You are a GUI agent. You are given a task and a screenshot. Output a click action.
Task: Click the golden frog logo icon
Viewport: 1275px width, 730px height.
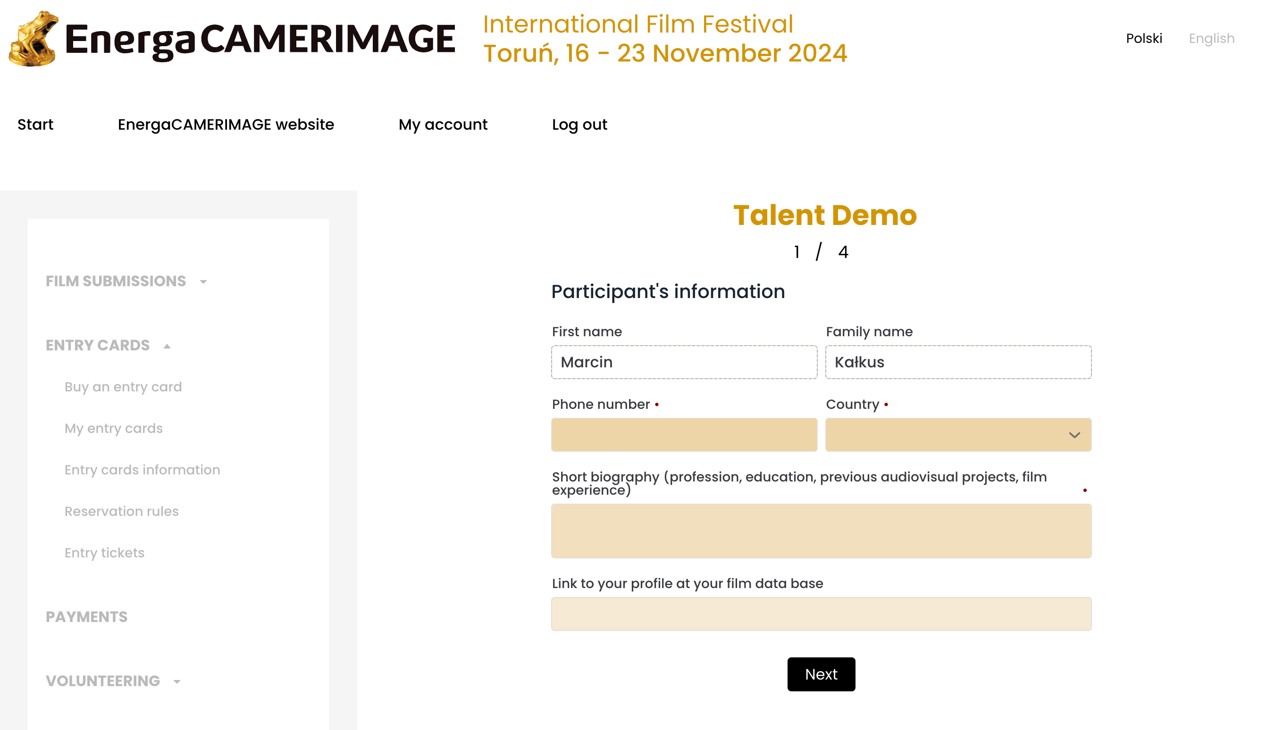pyautogui.click(x=33, y=39)
